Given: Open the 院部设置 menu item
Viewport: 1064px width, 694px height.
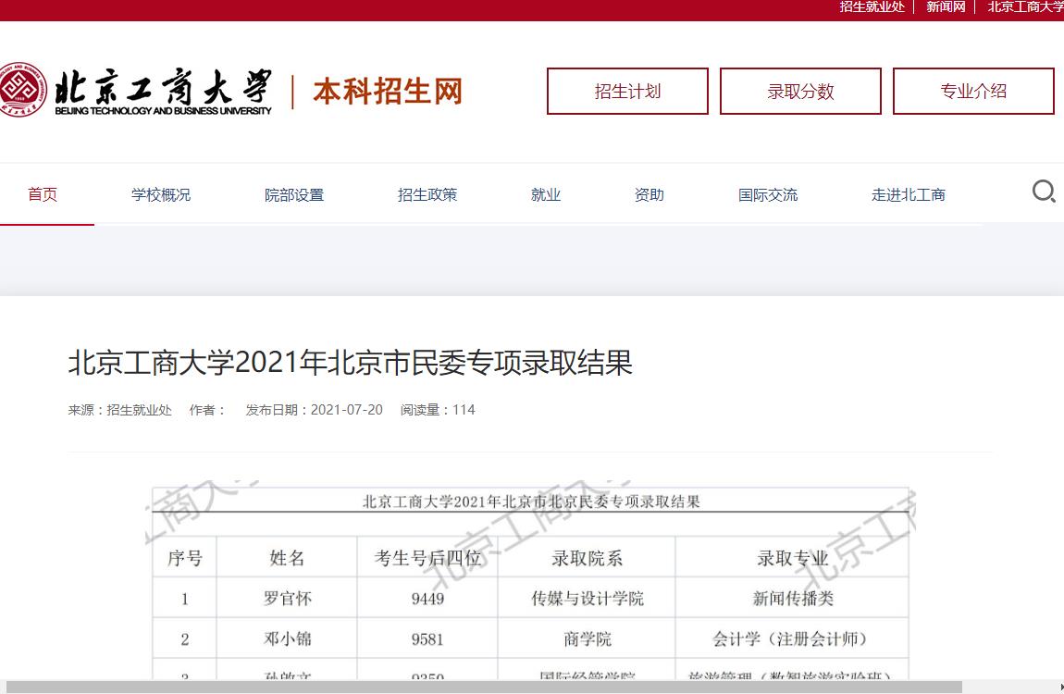Looking at the screenshot, I should pyautogui.click(x=294, y=194).
